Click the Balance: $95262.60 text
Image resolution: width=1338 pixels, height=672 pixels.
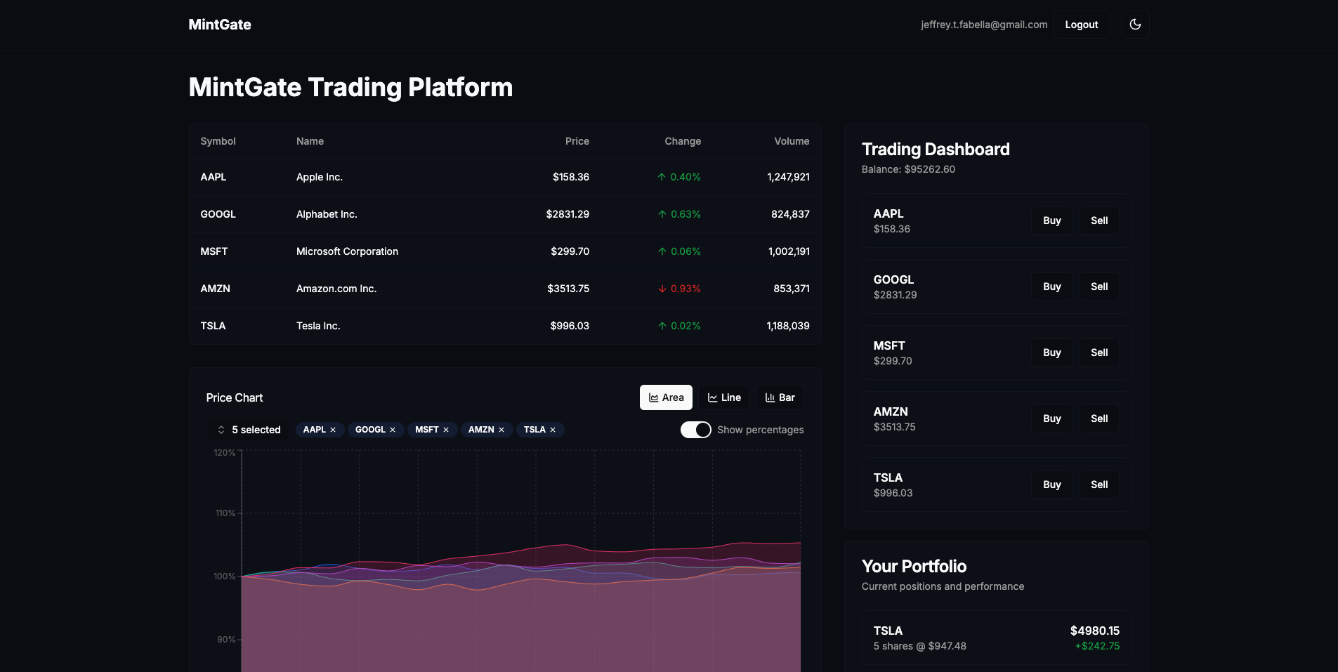click(908, 169)
